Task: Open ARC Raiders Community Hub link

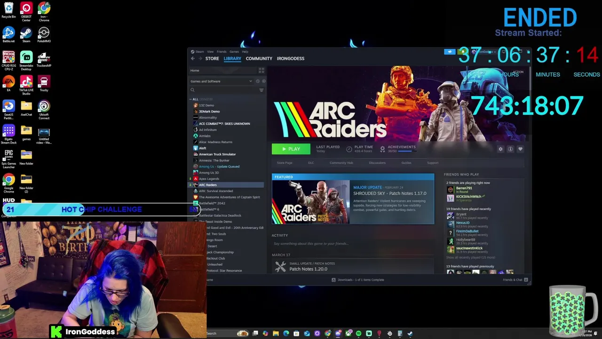Action: point(341,163)
